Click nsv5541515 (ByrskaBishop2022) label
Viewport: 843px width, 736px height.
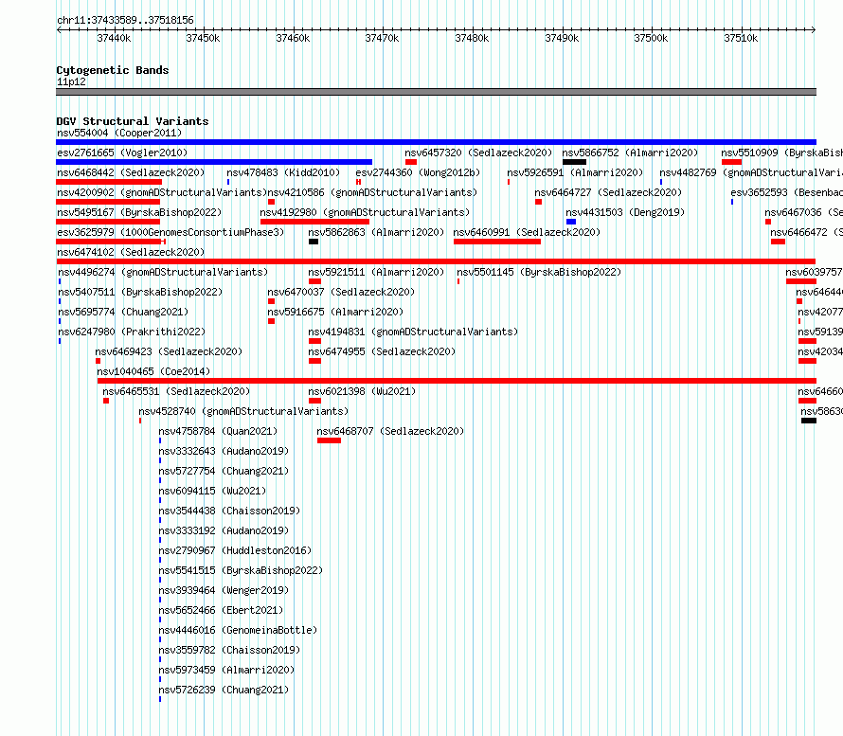(x=241, y=570)
